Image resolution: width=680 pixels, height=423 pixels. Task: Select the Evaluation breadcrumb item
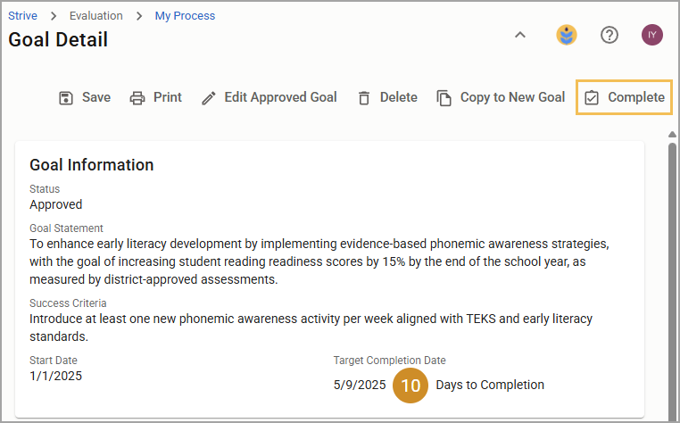pyautogui.click(x=95, y=16)
